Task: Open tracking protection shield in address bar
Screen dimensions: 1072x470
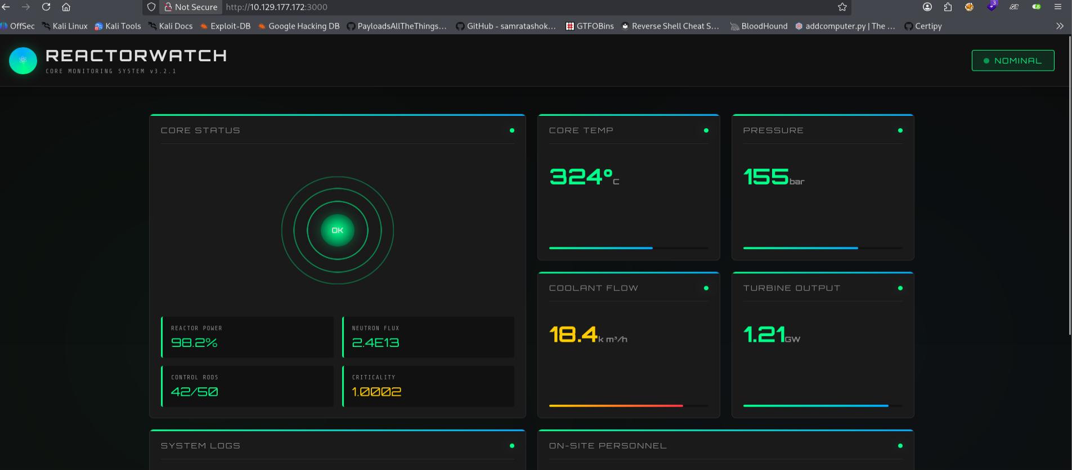Action: [x=151, y=7]
